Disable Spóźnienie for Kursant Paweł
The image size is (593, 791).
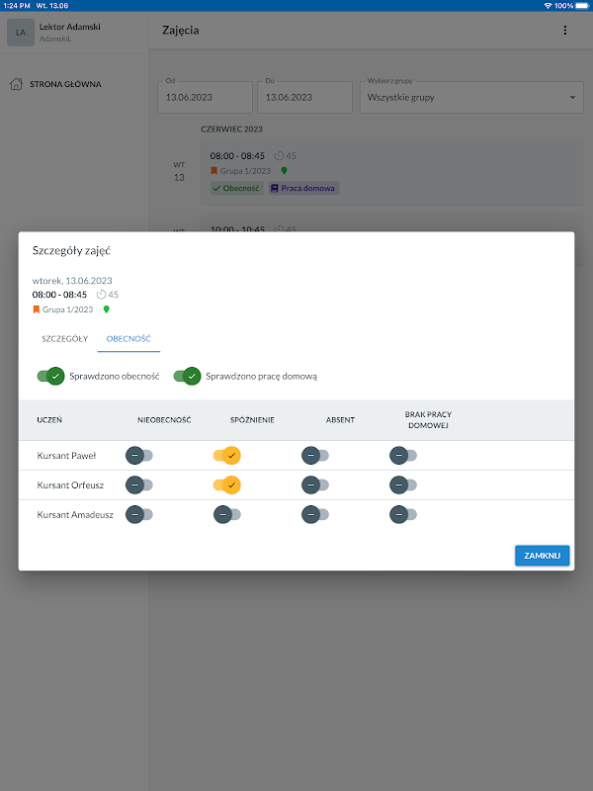[227, 456]
